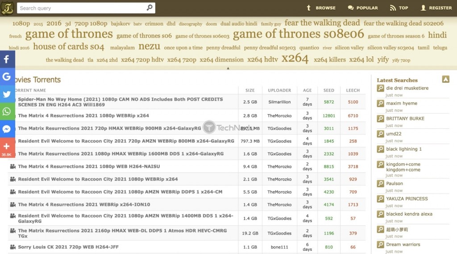This screenshot has height=254, width=457.
Task: Click the 'yify' tag
Action: 383,59
